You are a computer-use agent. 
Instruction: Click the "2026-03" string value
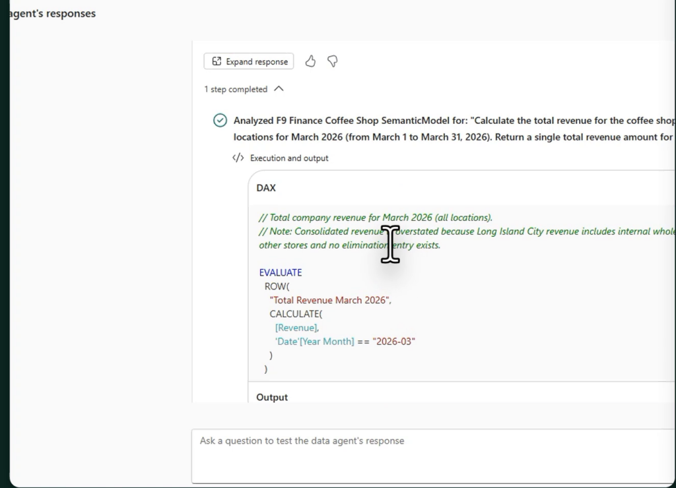tap(393, 342)
